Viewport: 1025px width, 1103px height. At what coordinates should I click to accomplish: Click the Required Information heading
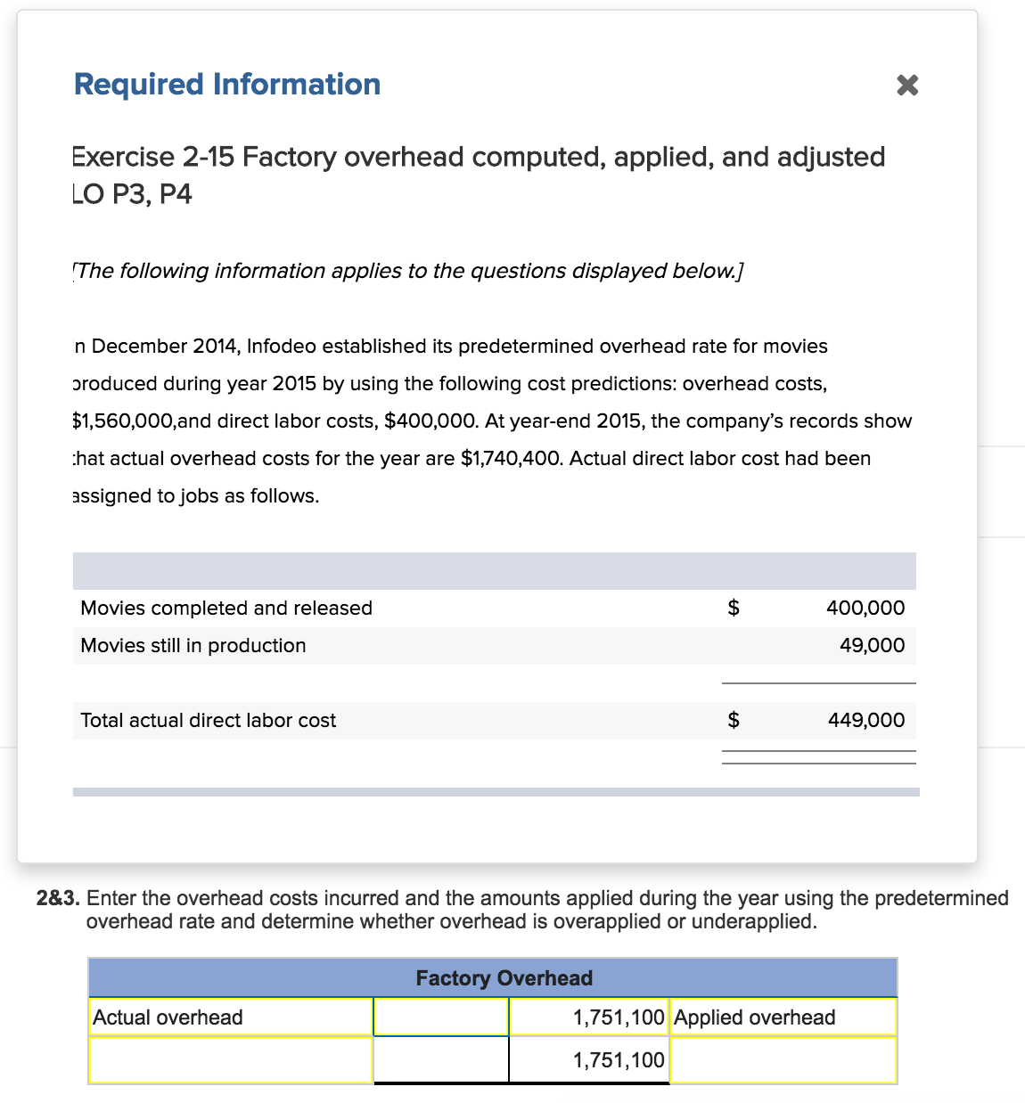coord(226,84)
